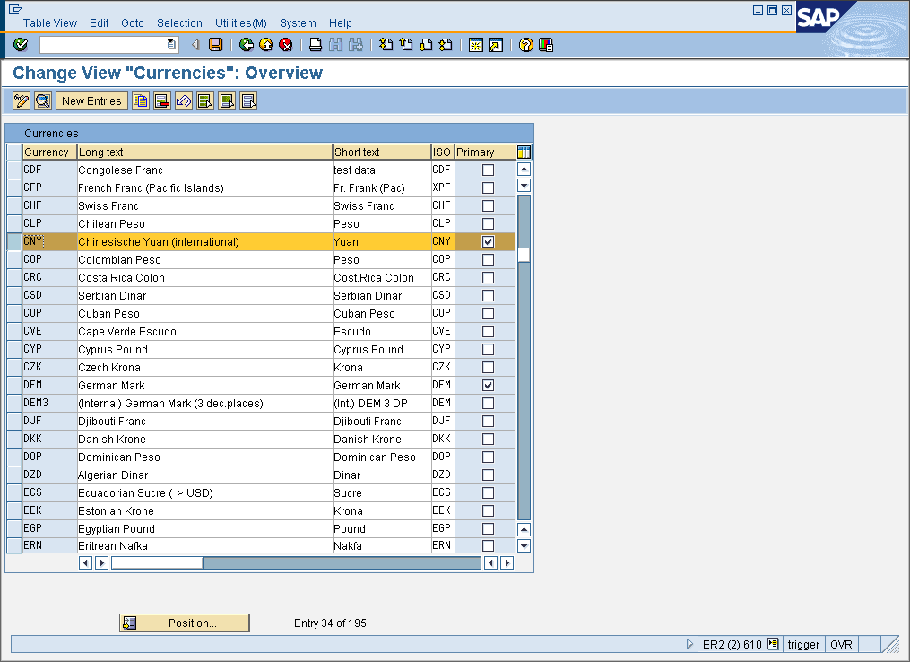910x662 pixels.
Task: Open the Print function
Action: 315,44
